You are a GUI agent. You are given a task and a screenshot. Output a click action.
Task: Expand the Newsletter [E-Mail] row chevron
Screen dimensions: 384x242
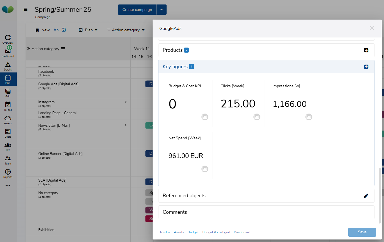click(125, 125)
